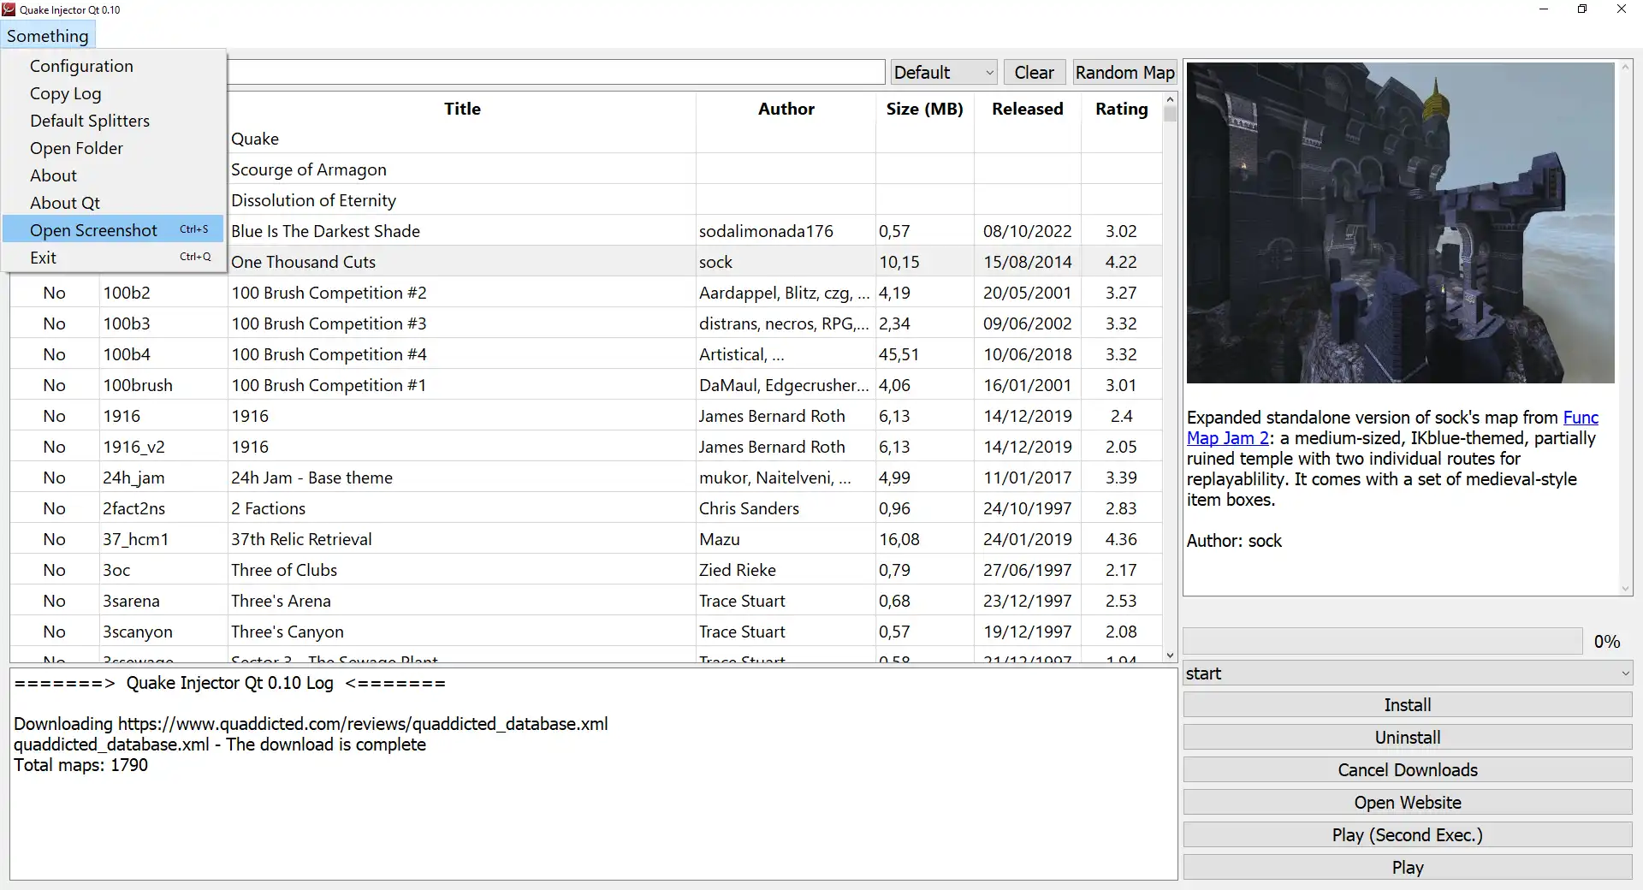Screen dimensions: 1643x890
Task: Select 100 Brush Competition #4 row
Action: 586,354
